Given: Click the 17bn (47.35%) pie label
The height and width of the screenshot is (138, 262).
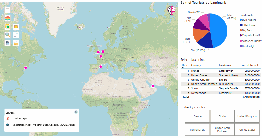Looking at the screenshot, I should [x=231, y=17].
